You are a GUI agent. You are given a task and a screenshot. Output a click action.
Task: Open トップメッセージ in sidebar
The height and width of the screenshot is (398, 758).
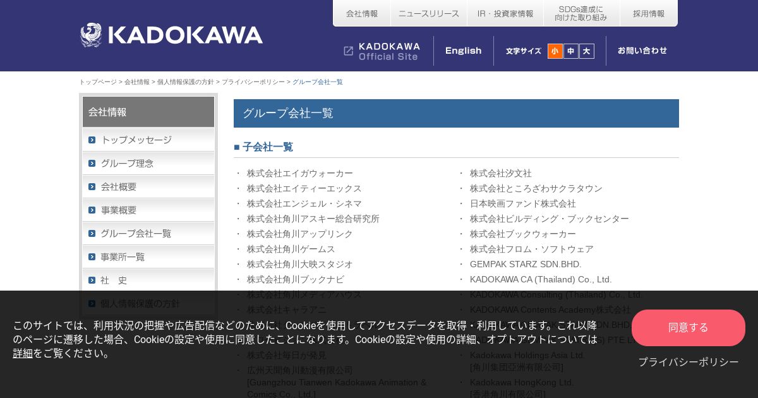coord(148,140)
